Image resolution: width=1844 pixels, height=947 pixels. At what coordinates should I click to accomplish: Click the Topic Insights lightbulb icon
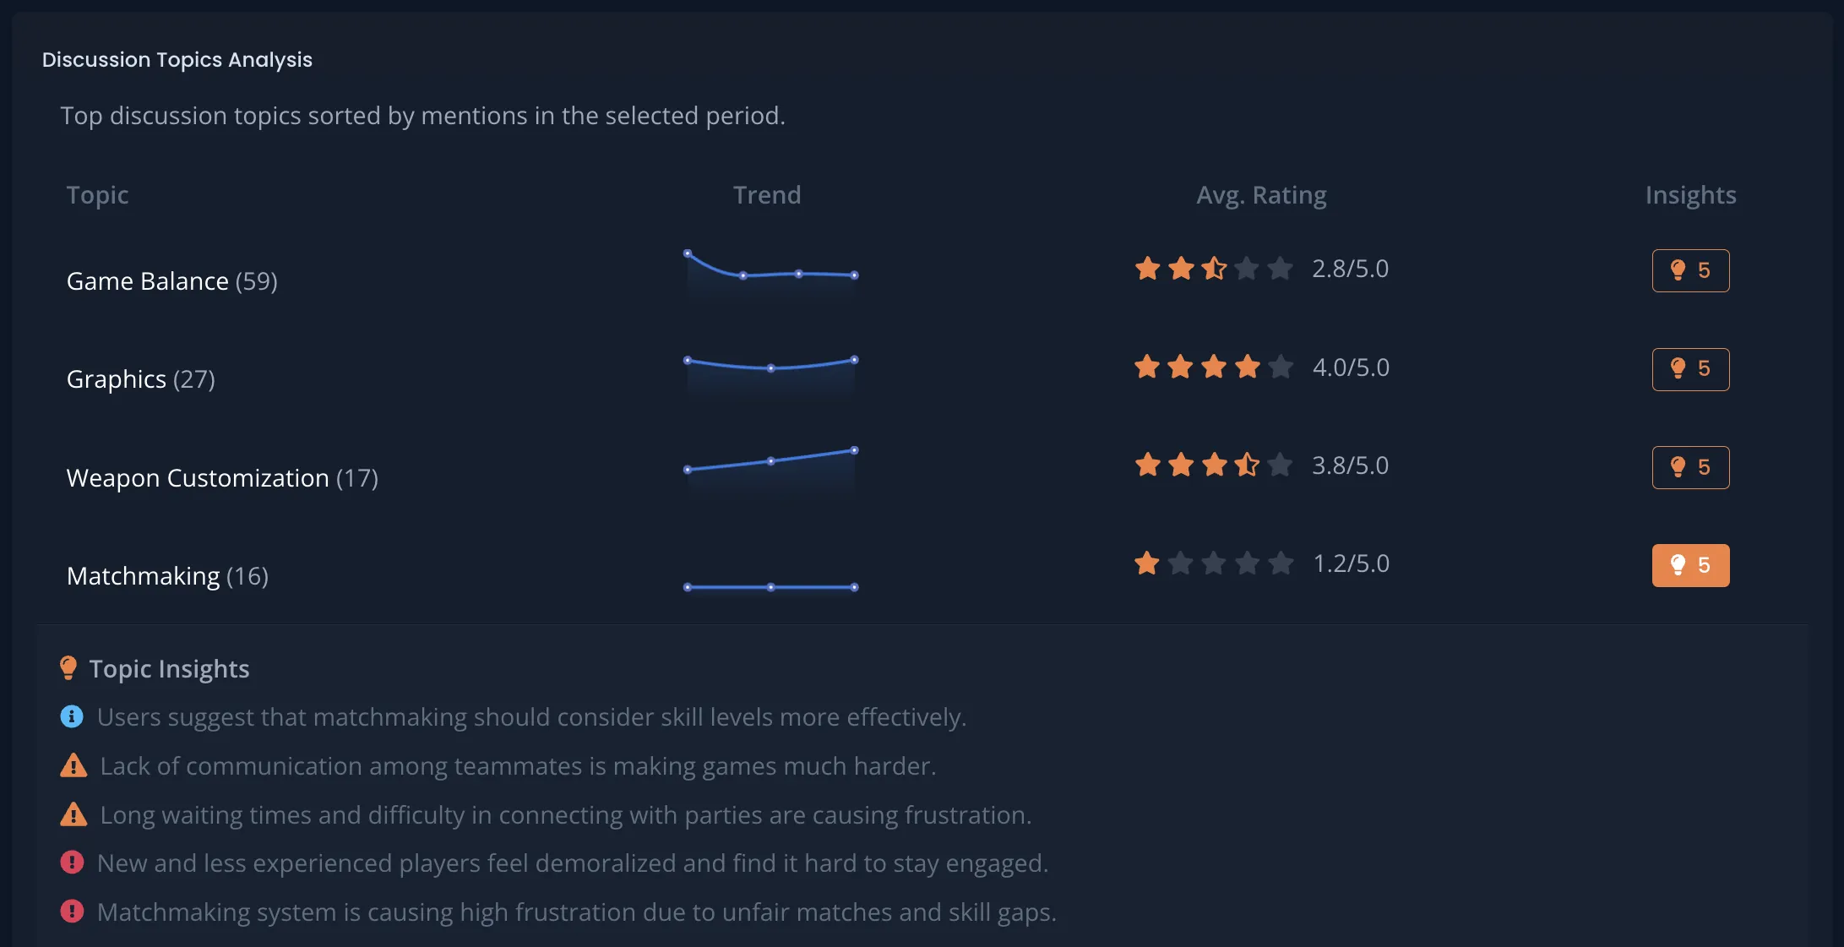[68, 668]
